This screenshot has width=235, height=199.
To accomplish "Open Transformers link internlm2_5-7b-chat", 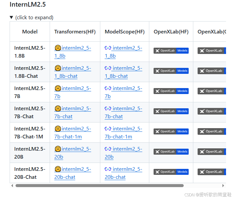I will pyautogui.click(x=73, y=113).
